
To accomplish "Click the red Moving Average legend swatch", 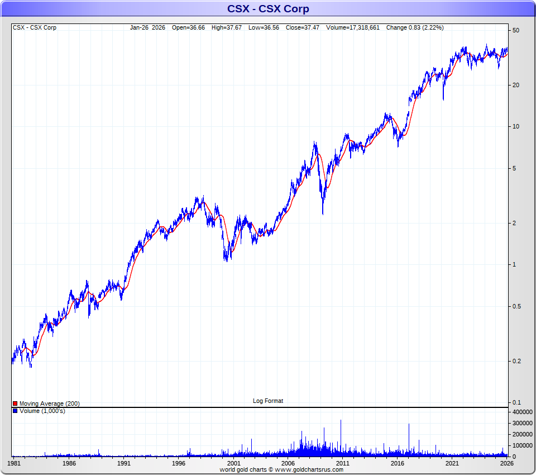I will [x=15, y=403].
